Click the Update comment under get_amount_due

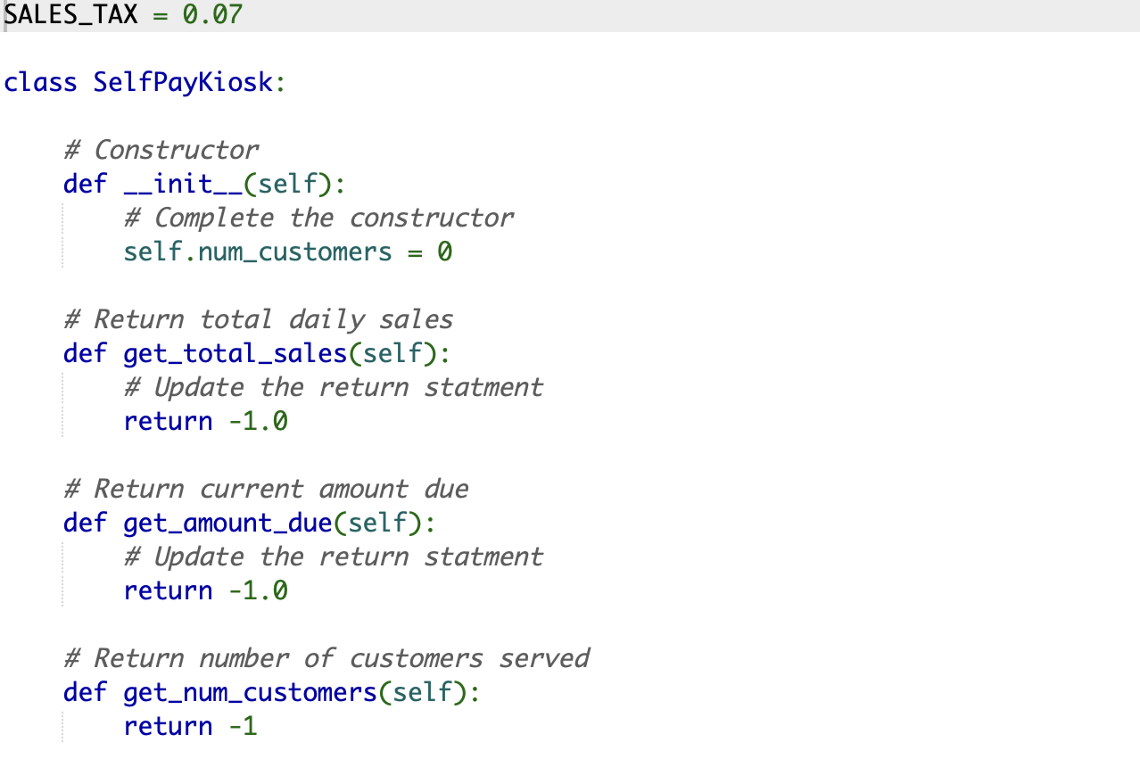pyautogui.click(x=334, y=557)
